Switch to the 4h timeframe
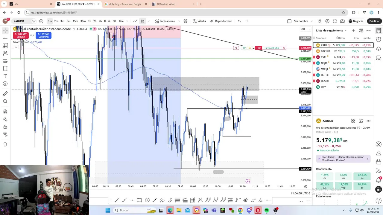Viewport: 383px width, 215px height. pyautogui.click(x=100, y=21)
